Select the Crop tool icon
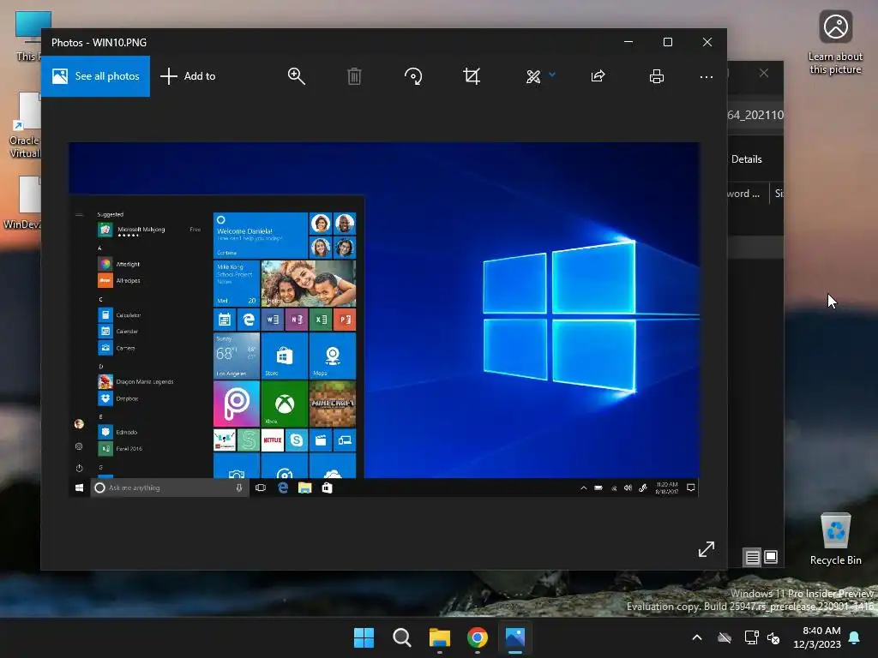This screenshot has height=658, width=878. pos(472,76)
